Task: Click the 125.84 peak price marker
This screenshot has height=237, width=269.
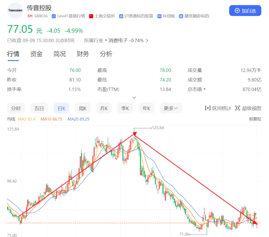Action: click(x=158, y=128)
